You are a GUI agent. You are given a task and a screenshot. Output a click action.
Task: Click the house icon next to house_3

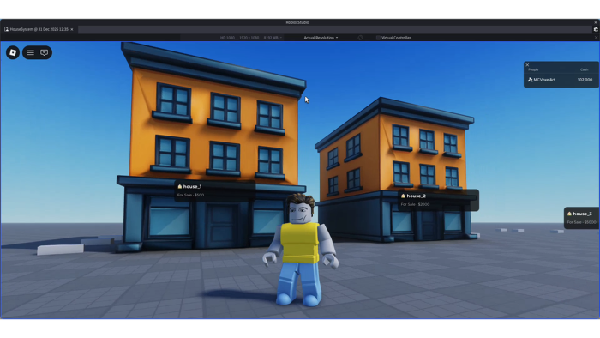[x=569, y=214]
